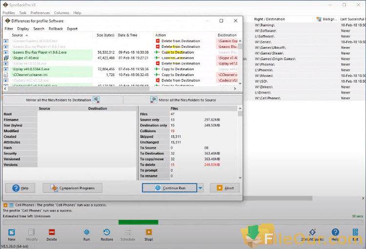Select L:\Phoenix\ destination row

[x=264, y=70]
